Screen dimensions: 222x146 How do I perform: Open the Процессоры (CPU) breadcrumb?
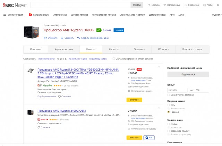pyautogui.click(x=51, y=25)
